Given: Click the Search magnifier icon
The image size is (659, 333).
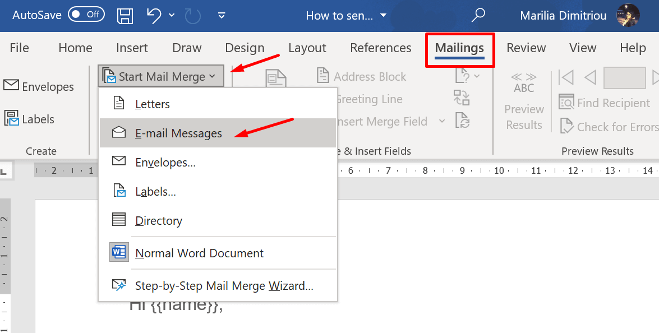Looking at the screenshot, I should pos(478,16).
